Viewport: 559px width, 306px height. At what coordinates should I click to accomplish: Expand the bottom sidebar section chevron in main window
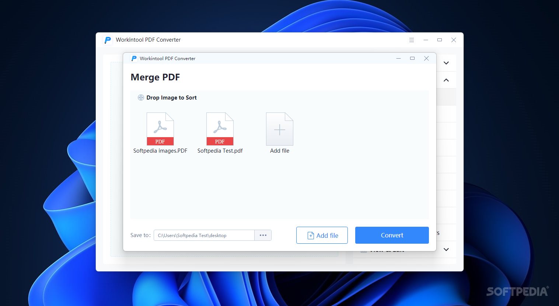tap(446, 250)
